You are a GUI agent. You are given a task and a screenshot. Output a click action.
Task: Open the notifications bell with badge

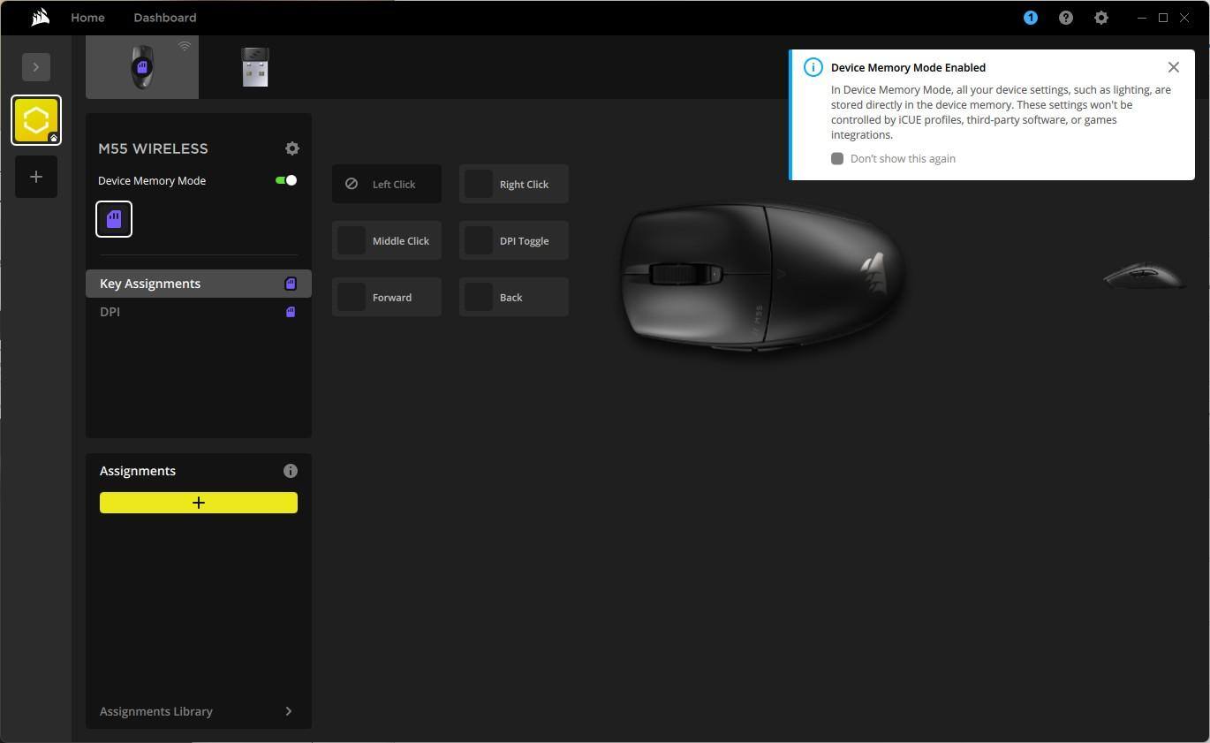pyautogui.click(x=1030, y=18)
